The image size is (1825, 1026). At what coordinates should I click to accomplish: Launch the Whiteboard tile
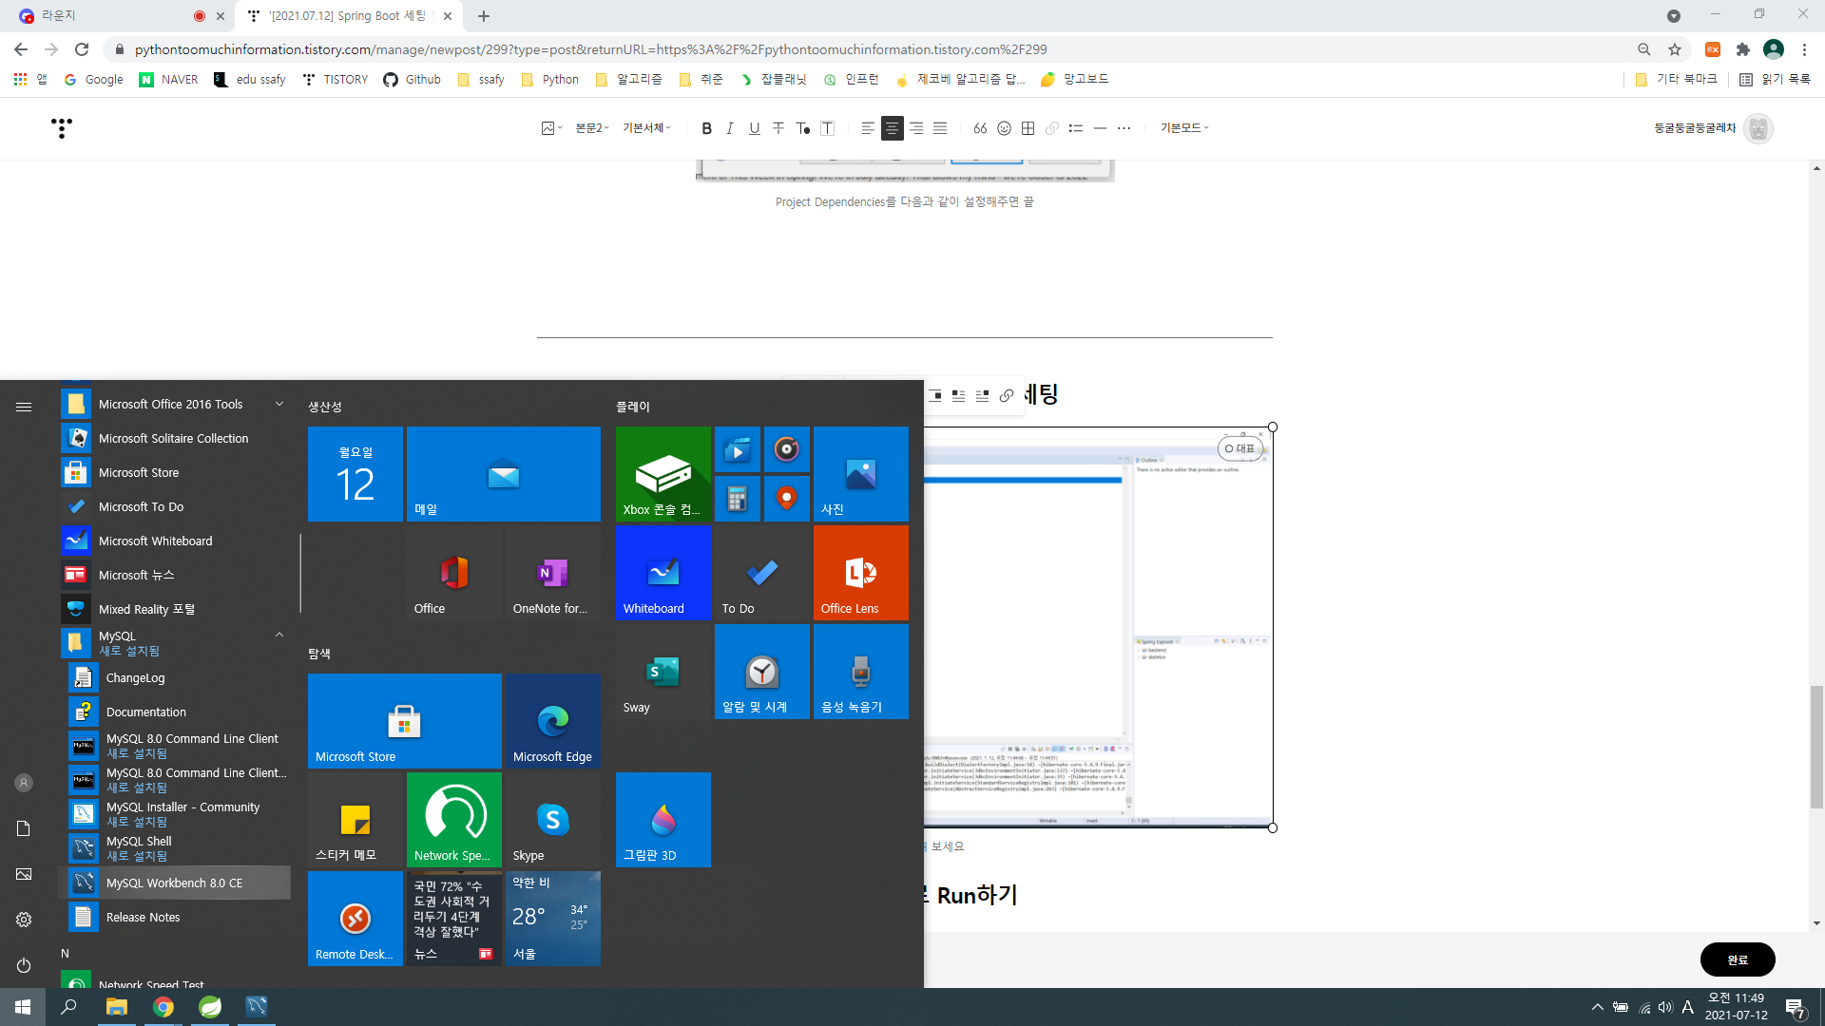pyautogui.click(x=663, y=573)
